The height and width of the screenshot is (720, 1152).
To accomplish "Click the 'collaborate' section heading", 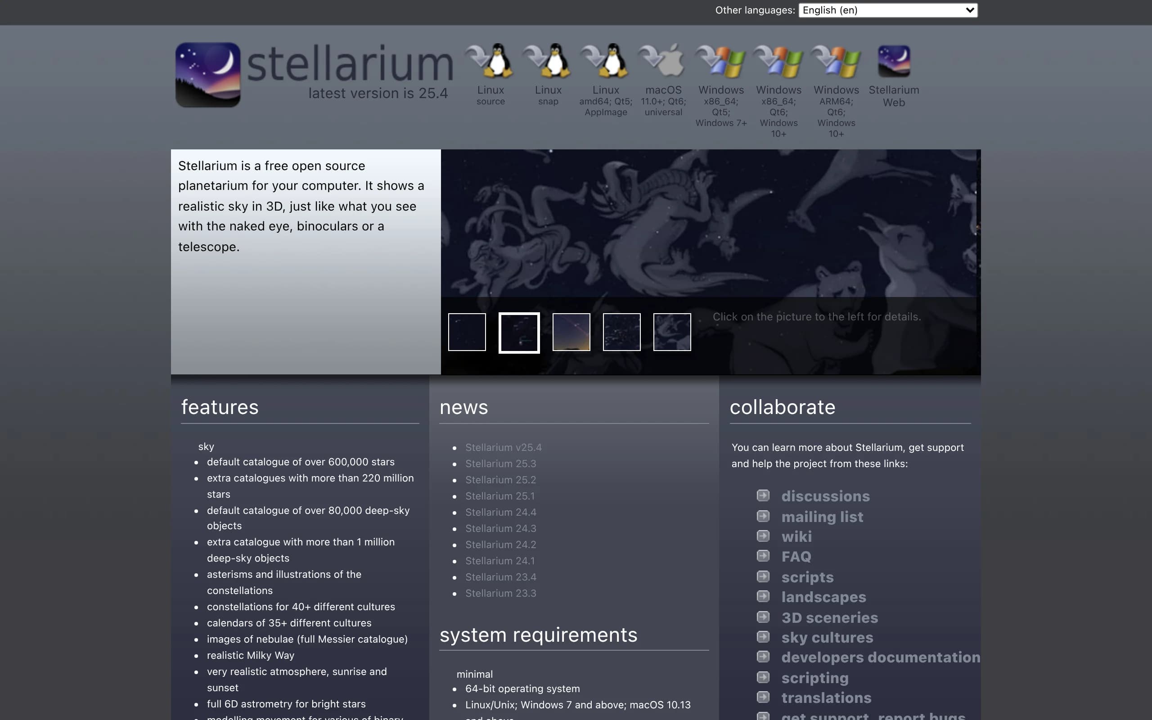I will click(x=782, y=407).
